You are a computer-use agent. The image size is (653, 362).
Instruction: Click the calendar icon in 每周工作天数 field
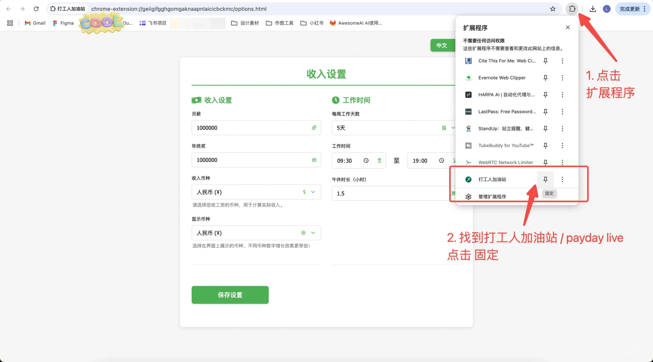click(443, 128)
